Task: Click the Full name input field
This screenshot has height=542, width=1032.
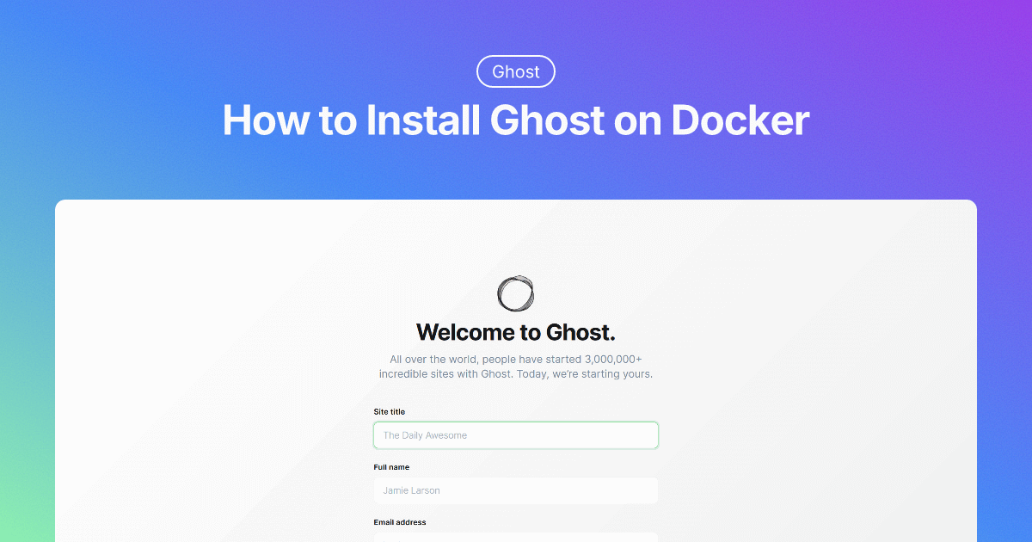Action: tap(516, 490)
